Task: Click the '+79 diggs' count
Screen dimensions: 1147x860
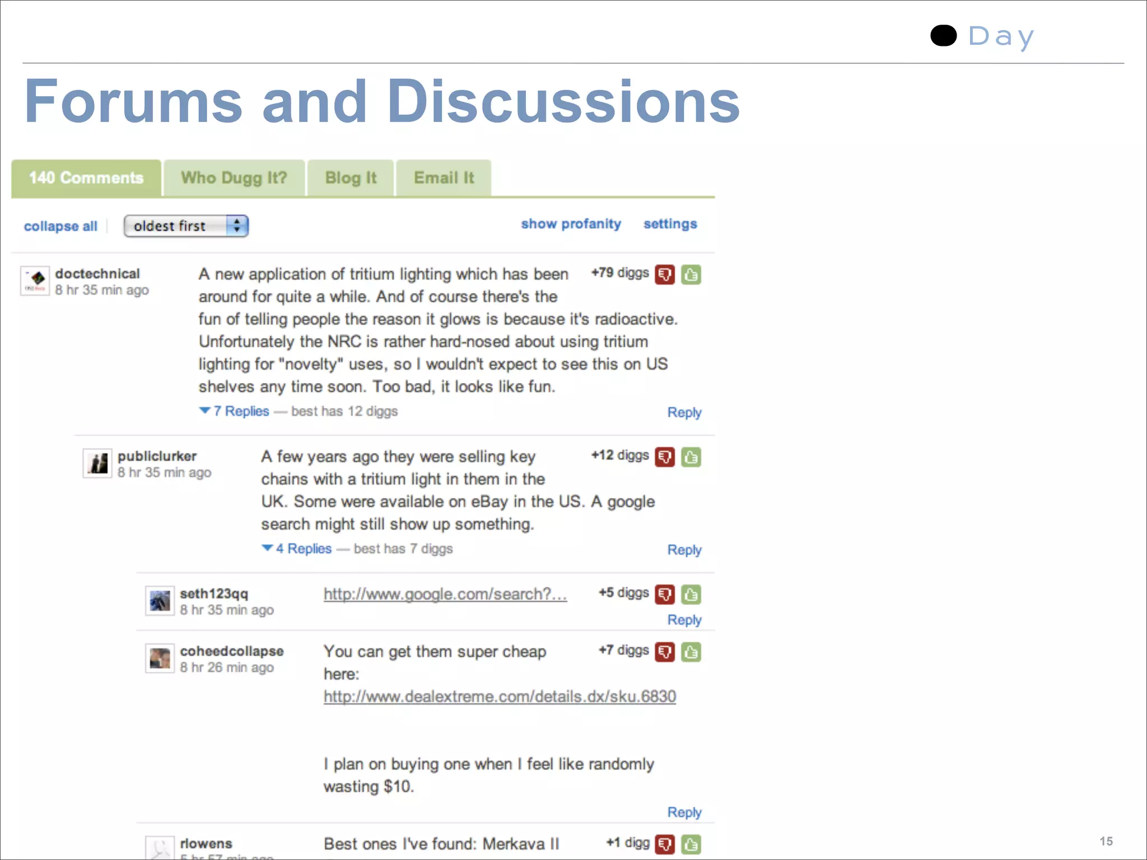Action: point(620,273)
